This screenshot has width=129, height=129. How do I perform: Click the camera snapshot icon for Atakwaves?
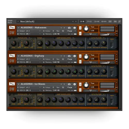coord(69,28)
